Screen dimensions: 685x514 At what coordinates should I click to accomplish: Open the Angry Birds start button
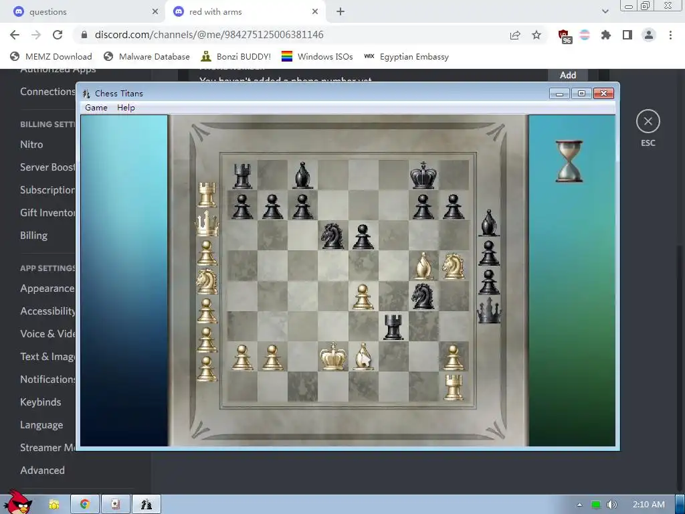coord(17,502)
